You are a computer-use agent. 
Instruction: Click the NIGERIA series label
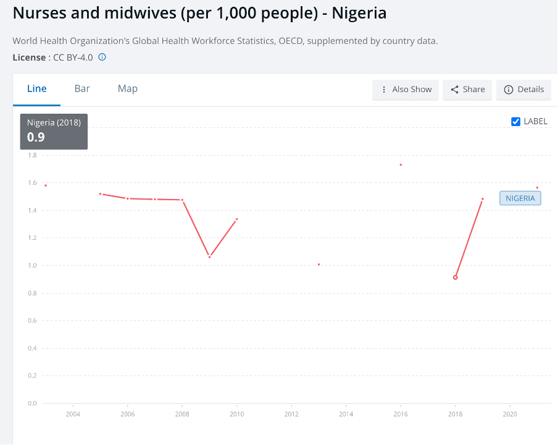[x=520, y=198]
